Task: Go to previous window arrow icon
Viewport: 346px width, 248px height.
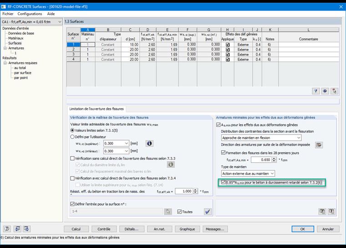Action: click(x=17, y=229)
